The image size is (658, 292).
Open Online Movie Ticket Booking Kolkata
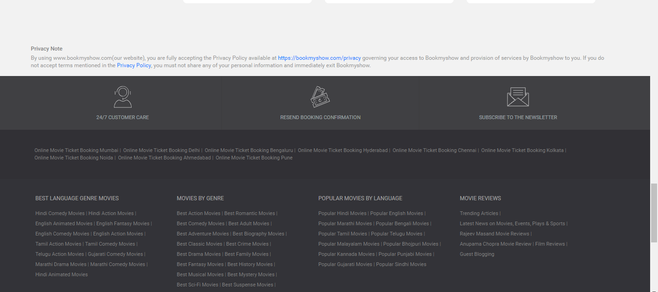tap(523, 150)
